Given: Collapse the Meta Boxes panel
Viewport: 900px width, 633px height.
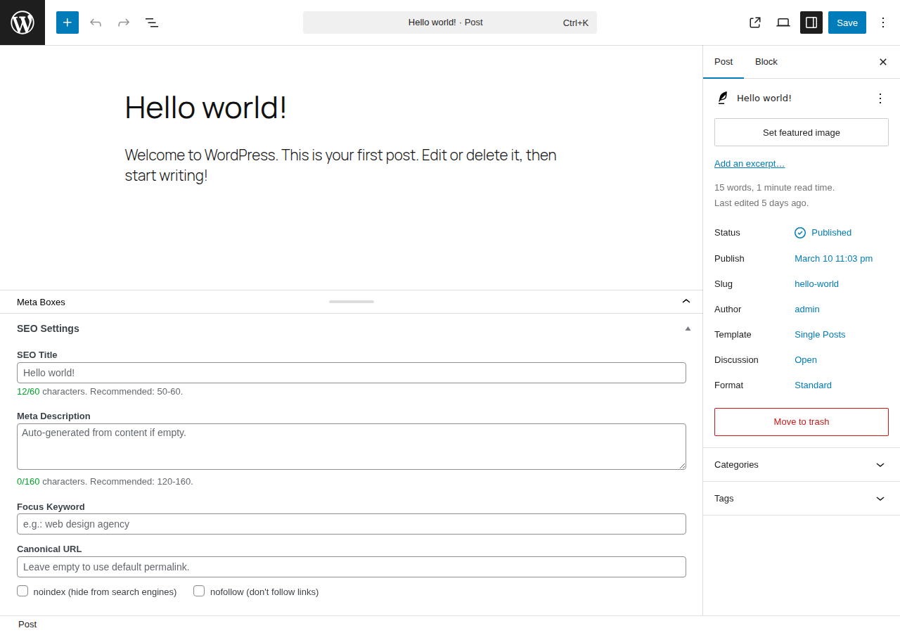Looking at the screenshot, I should tap(686, 301).
